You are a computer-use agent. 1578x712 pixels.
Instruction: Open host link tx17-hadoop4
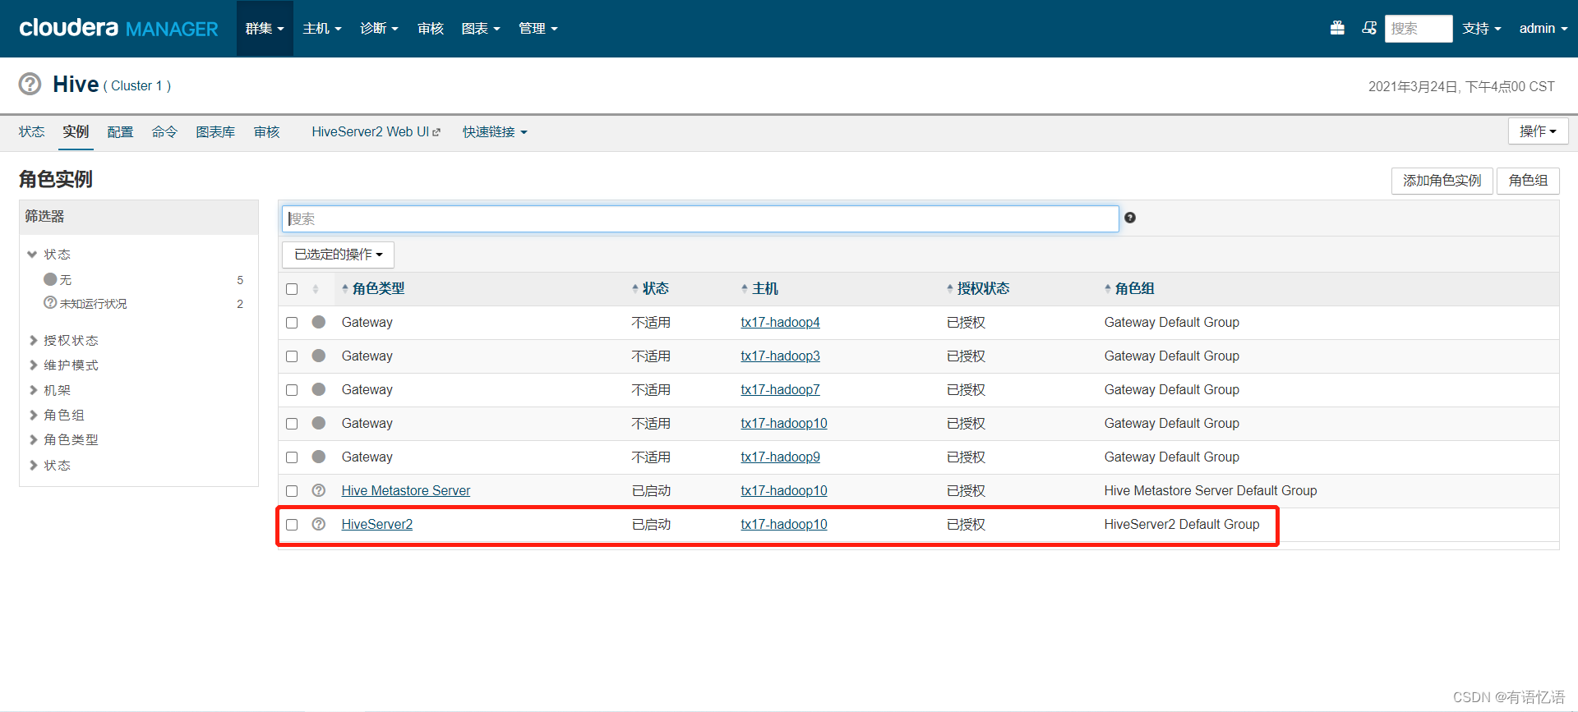click(780, 322)
